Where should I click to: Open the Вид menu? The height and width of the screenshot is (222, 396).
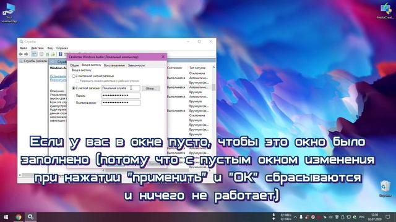click(50, 48)
